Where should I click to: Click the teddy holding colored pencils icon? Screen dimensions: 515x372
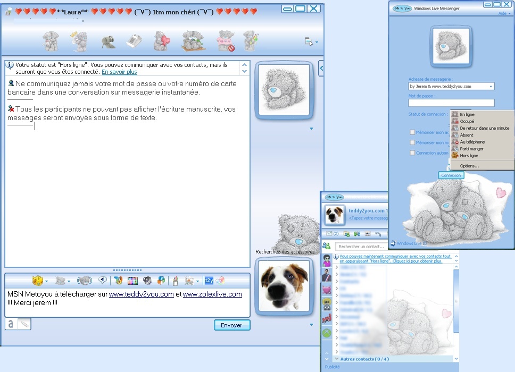click(x=251, y=41)
